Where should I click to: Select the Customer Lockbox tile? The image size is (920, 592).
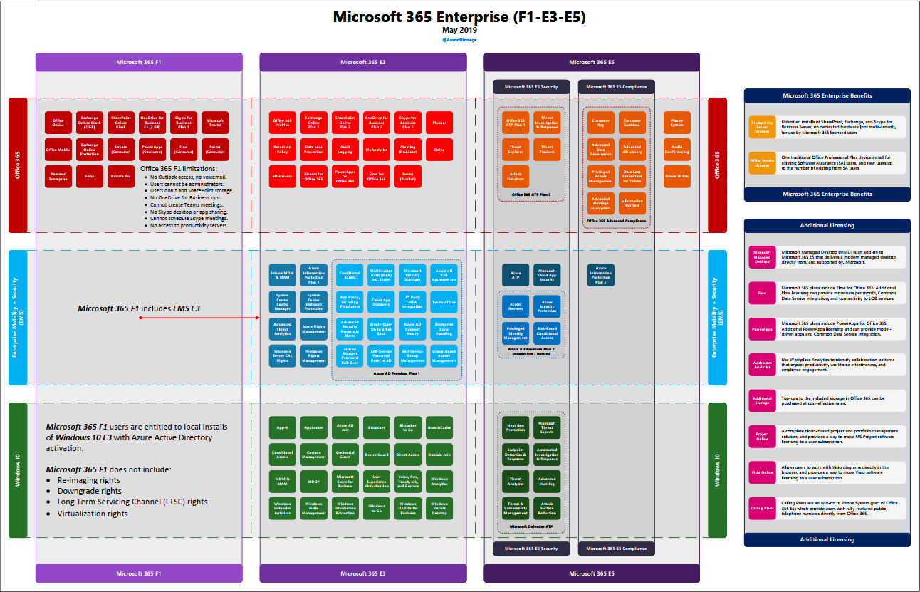click(632, 122)
